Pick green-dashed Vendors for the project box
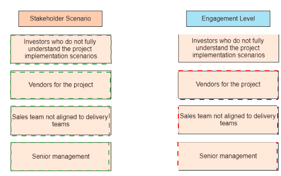 (x=61, y=85)
